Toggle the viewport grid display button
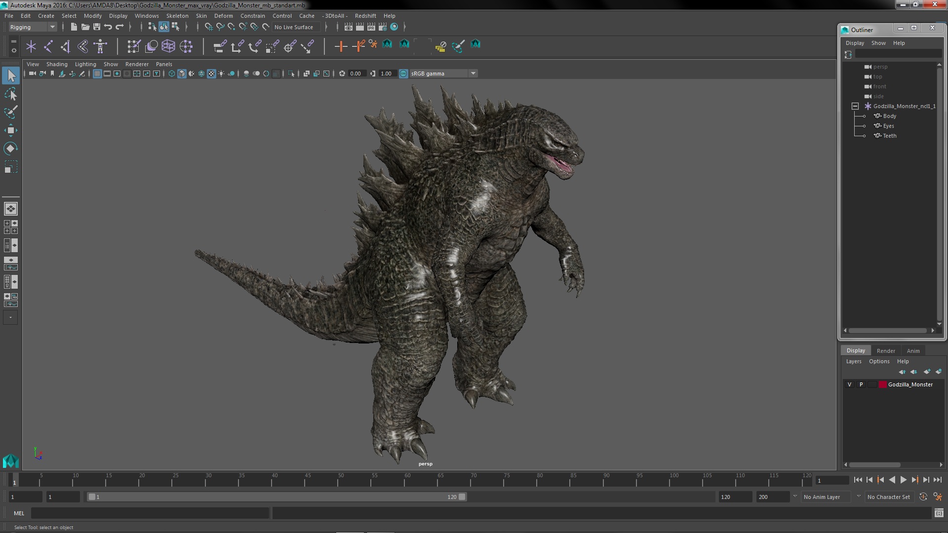948x533 pixels. pyautogui.click(x=97, y=74)
